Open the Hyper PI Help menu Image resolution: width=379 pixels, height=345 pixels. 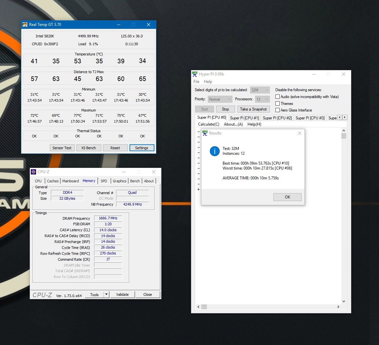tap(208, 82)
